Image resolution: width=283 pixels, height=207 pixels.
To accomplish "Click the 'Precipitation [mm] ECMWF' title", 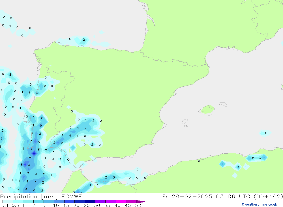I will [x=41, y=197].
